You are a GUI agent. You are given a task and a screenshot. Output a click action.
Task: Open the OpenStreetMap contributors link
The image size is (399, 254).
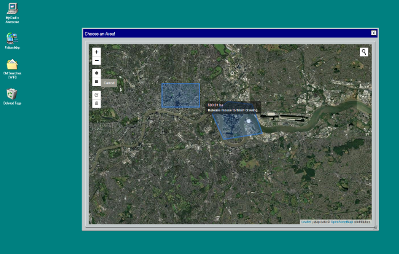point(341,222)
